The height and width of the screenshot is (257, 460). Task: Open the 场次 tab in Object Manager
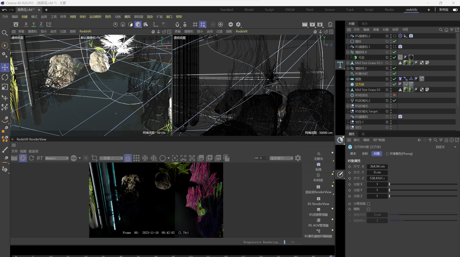pyautogui.click(x=364, y=24)
